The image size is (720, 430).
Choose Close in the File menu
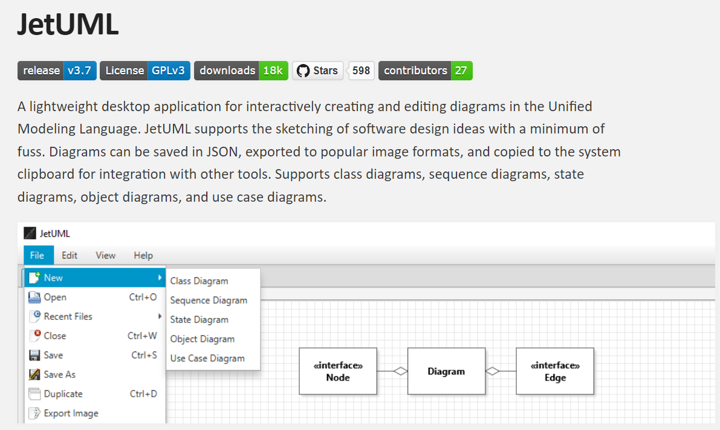pyautogui.click(x=95, y=335)
